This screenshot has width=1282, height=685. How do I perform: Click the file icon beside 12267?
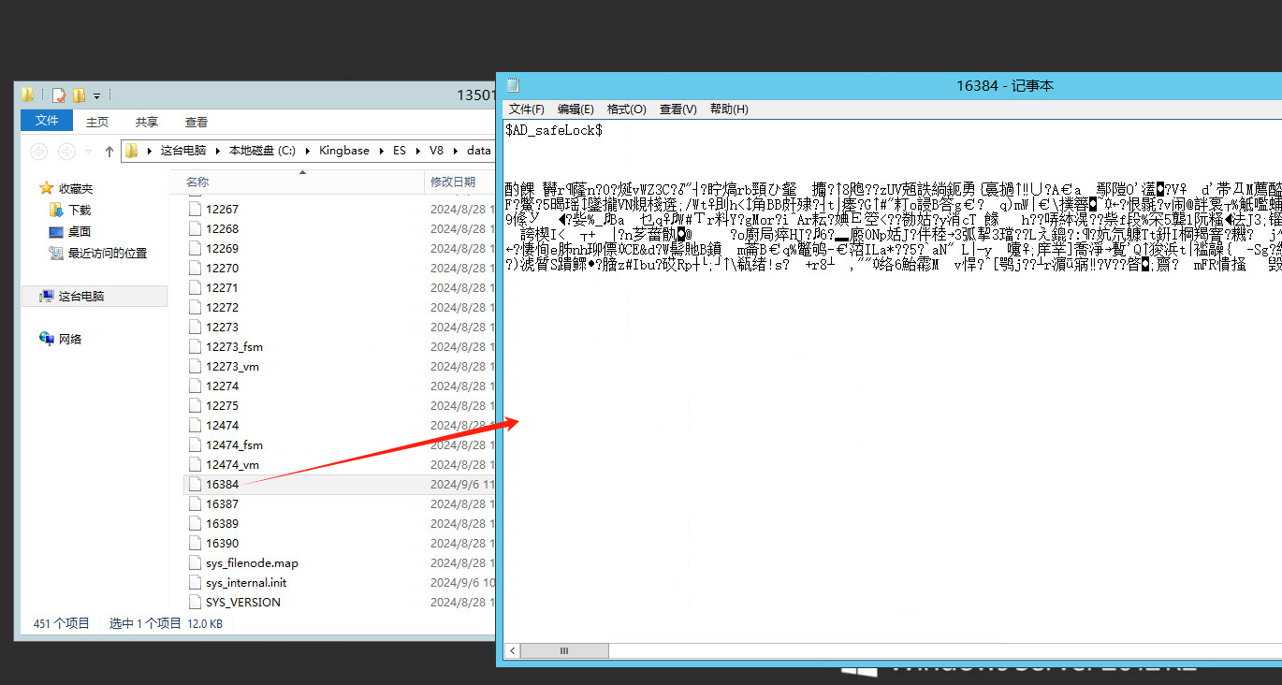[195, 209]
